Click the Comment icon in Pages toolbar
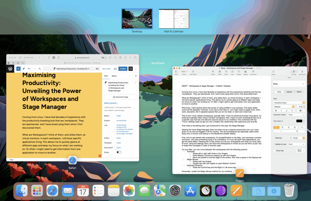Image resolution: width=311 pixels, height=201 pixels. pos(253,73)
